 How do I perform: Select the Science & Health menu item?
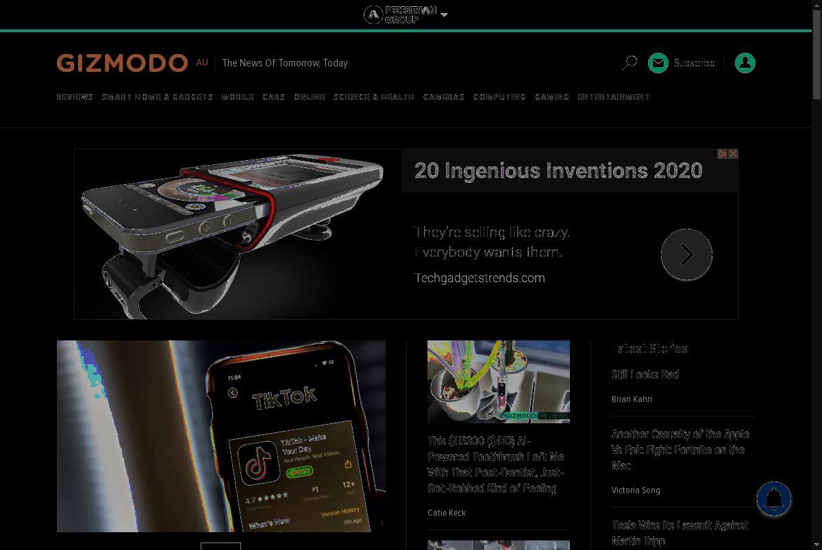(x=374, y=97)
